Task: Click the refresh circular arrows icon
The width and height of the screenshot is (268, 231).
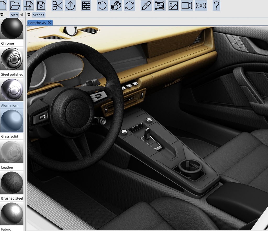Action: 129,5
